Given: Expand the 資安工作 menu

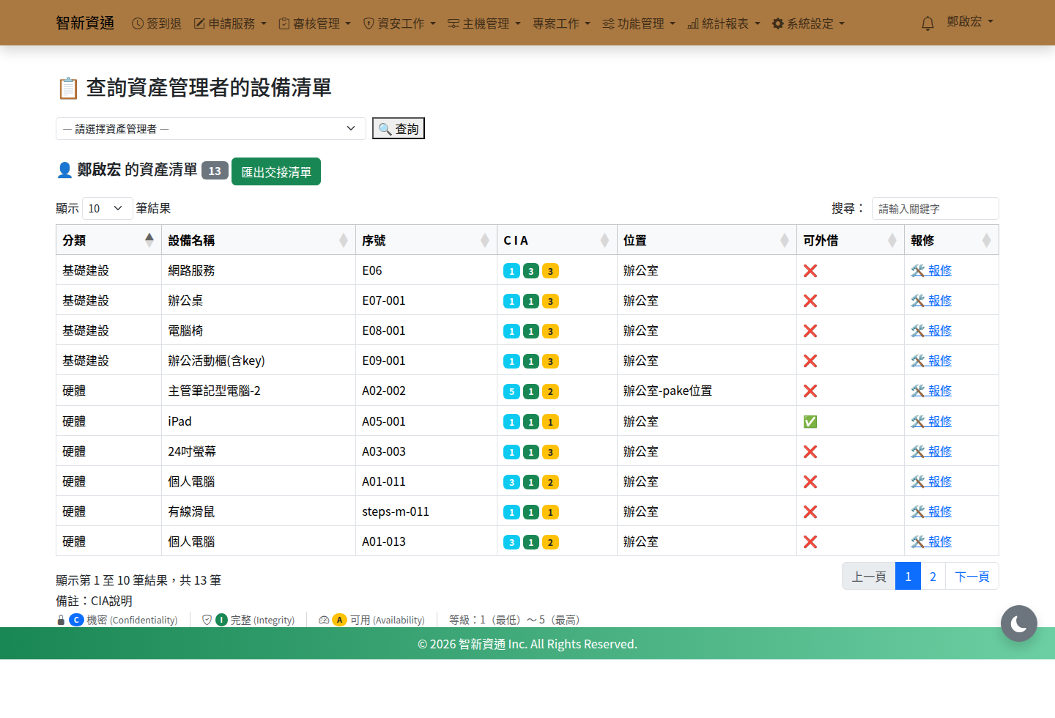Looking at the screenshot, I should [x=400, y=23].
